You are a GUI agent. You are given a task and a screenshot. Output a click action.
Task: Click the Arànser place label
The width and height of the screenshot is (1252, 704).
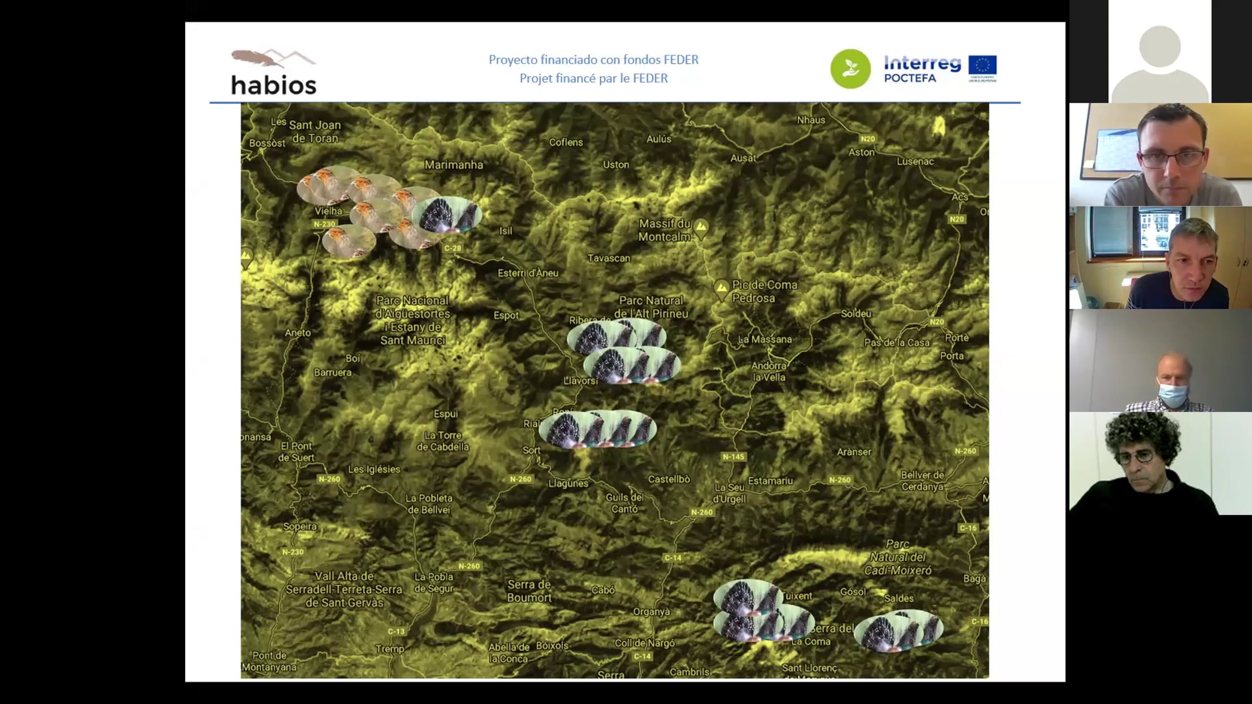coord(854,452)
